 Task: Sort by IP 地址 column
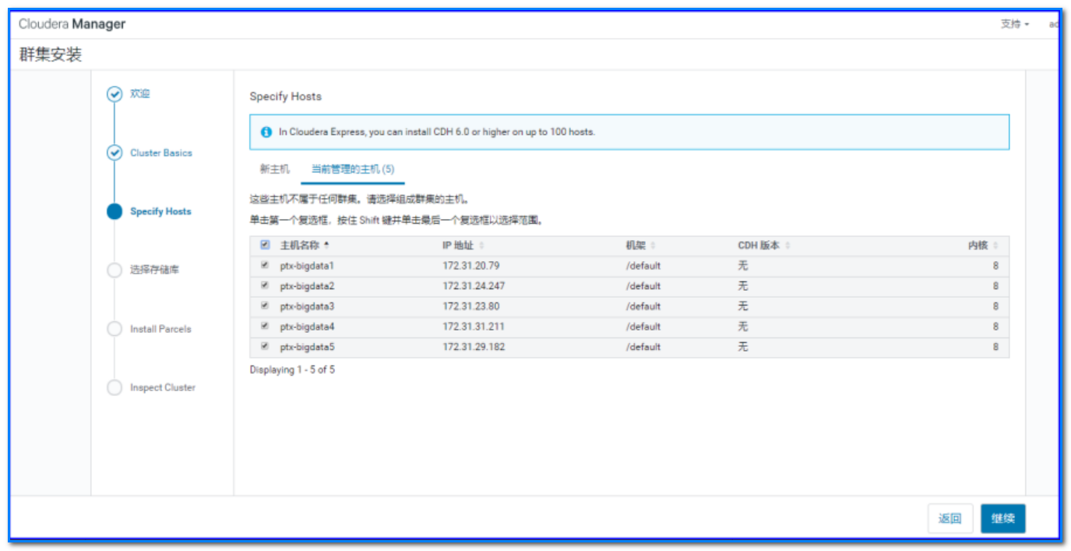point(463,245)
